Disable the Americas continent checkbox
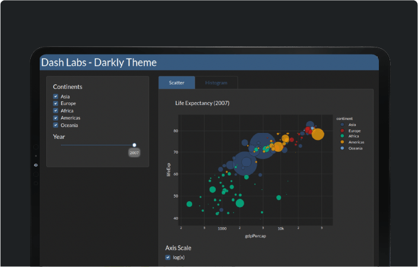Screen dimensions: 418x267 (56, 117)
